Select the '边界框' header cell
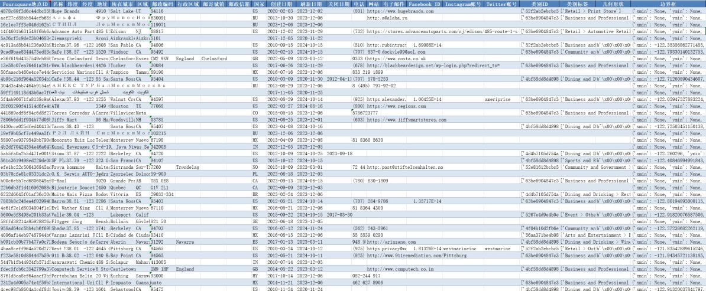This screenshot has width=706, height=291. pyautogui.click(x=668, y=4)
